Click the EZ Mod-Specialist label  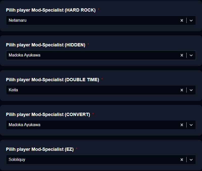[40, 149]
